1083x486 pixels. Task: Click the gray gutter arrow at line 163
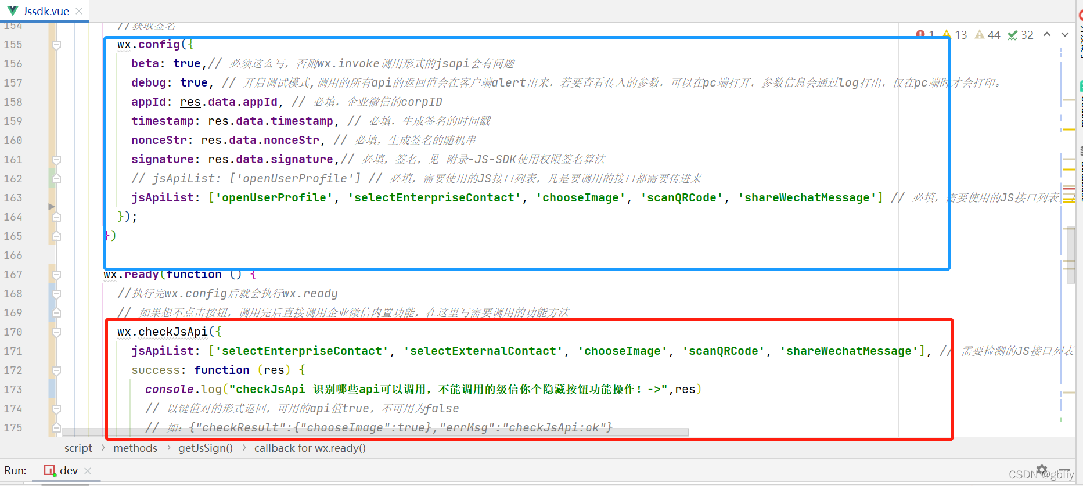tap(52, 206)
